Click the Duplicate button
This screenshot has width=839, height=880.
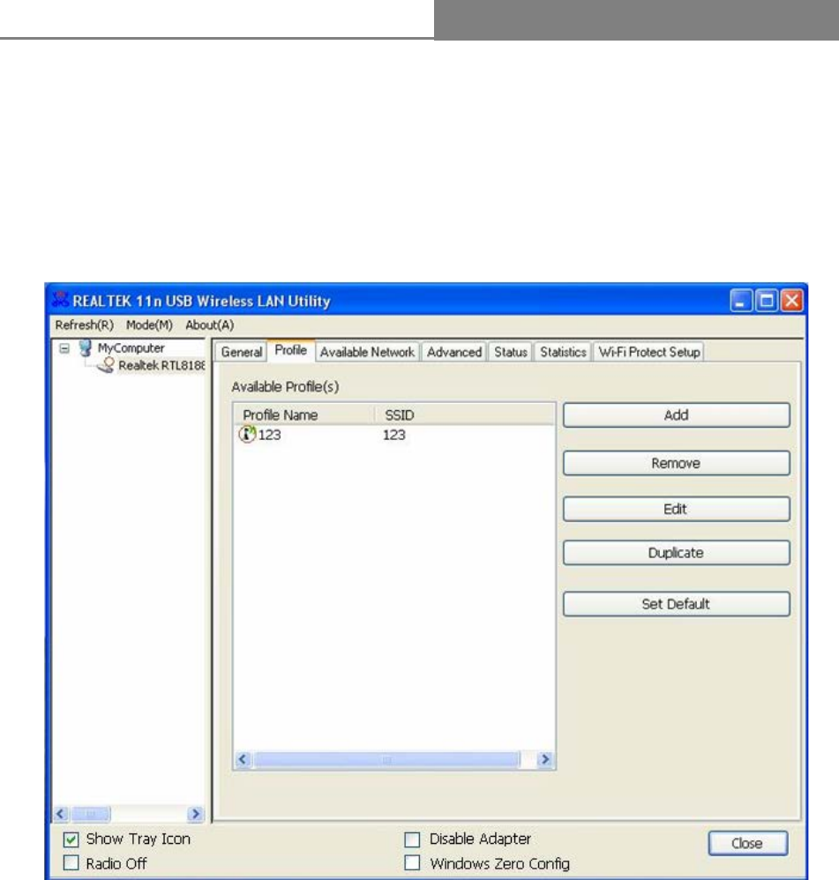point(676,553)
